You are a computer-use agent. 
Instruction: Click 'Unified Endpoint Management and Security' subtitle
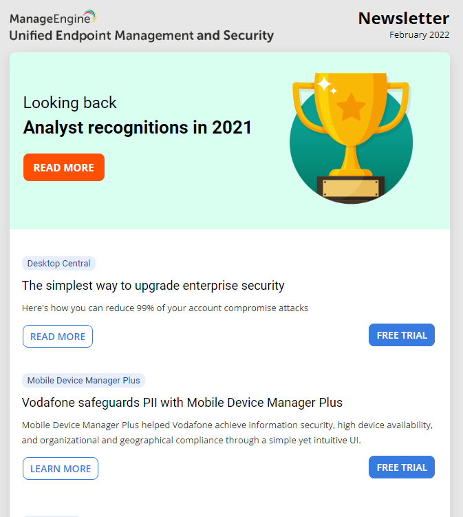point(141,36)
